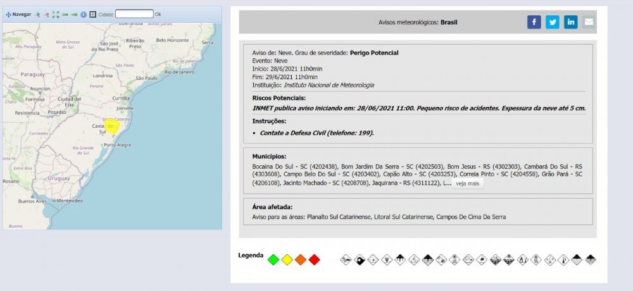Click the first weather hazard icon in legend

pos(346,259)
